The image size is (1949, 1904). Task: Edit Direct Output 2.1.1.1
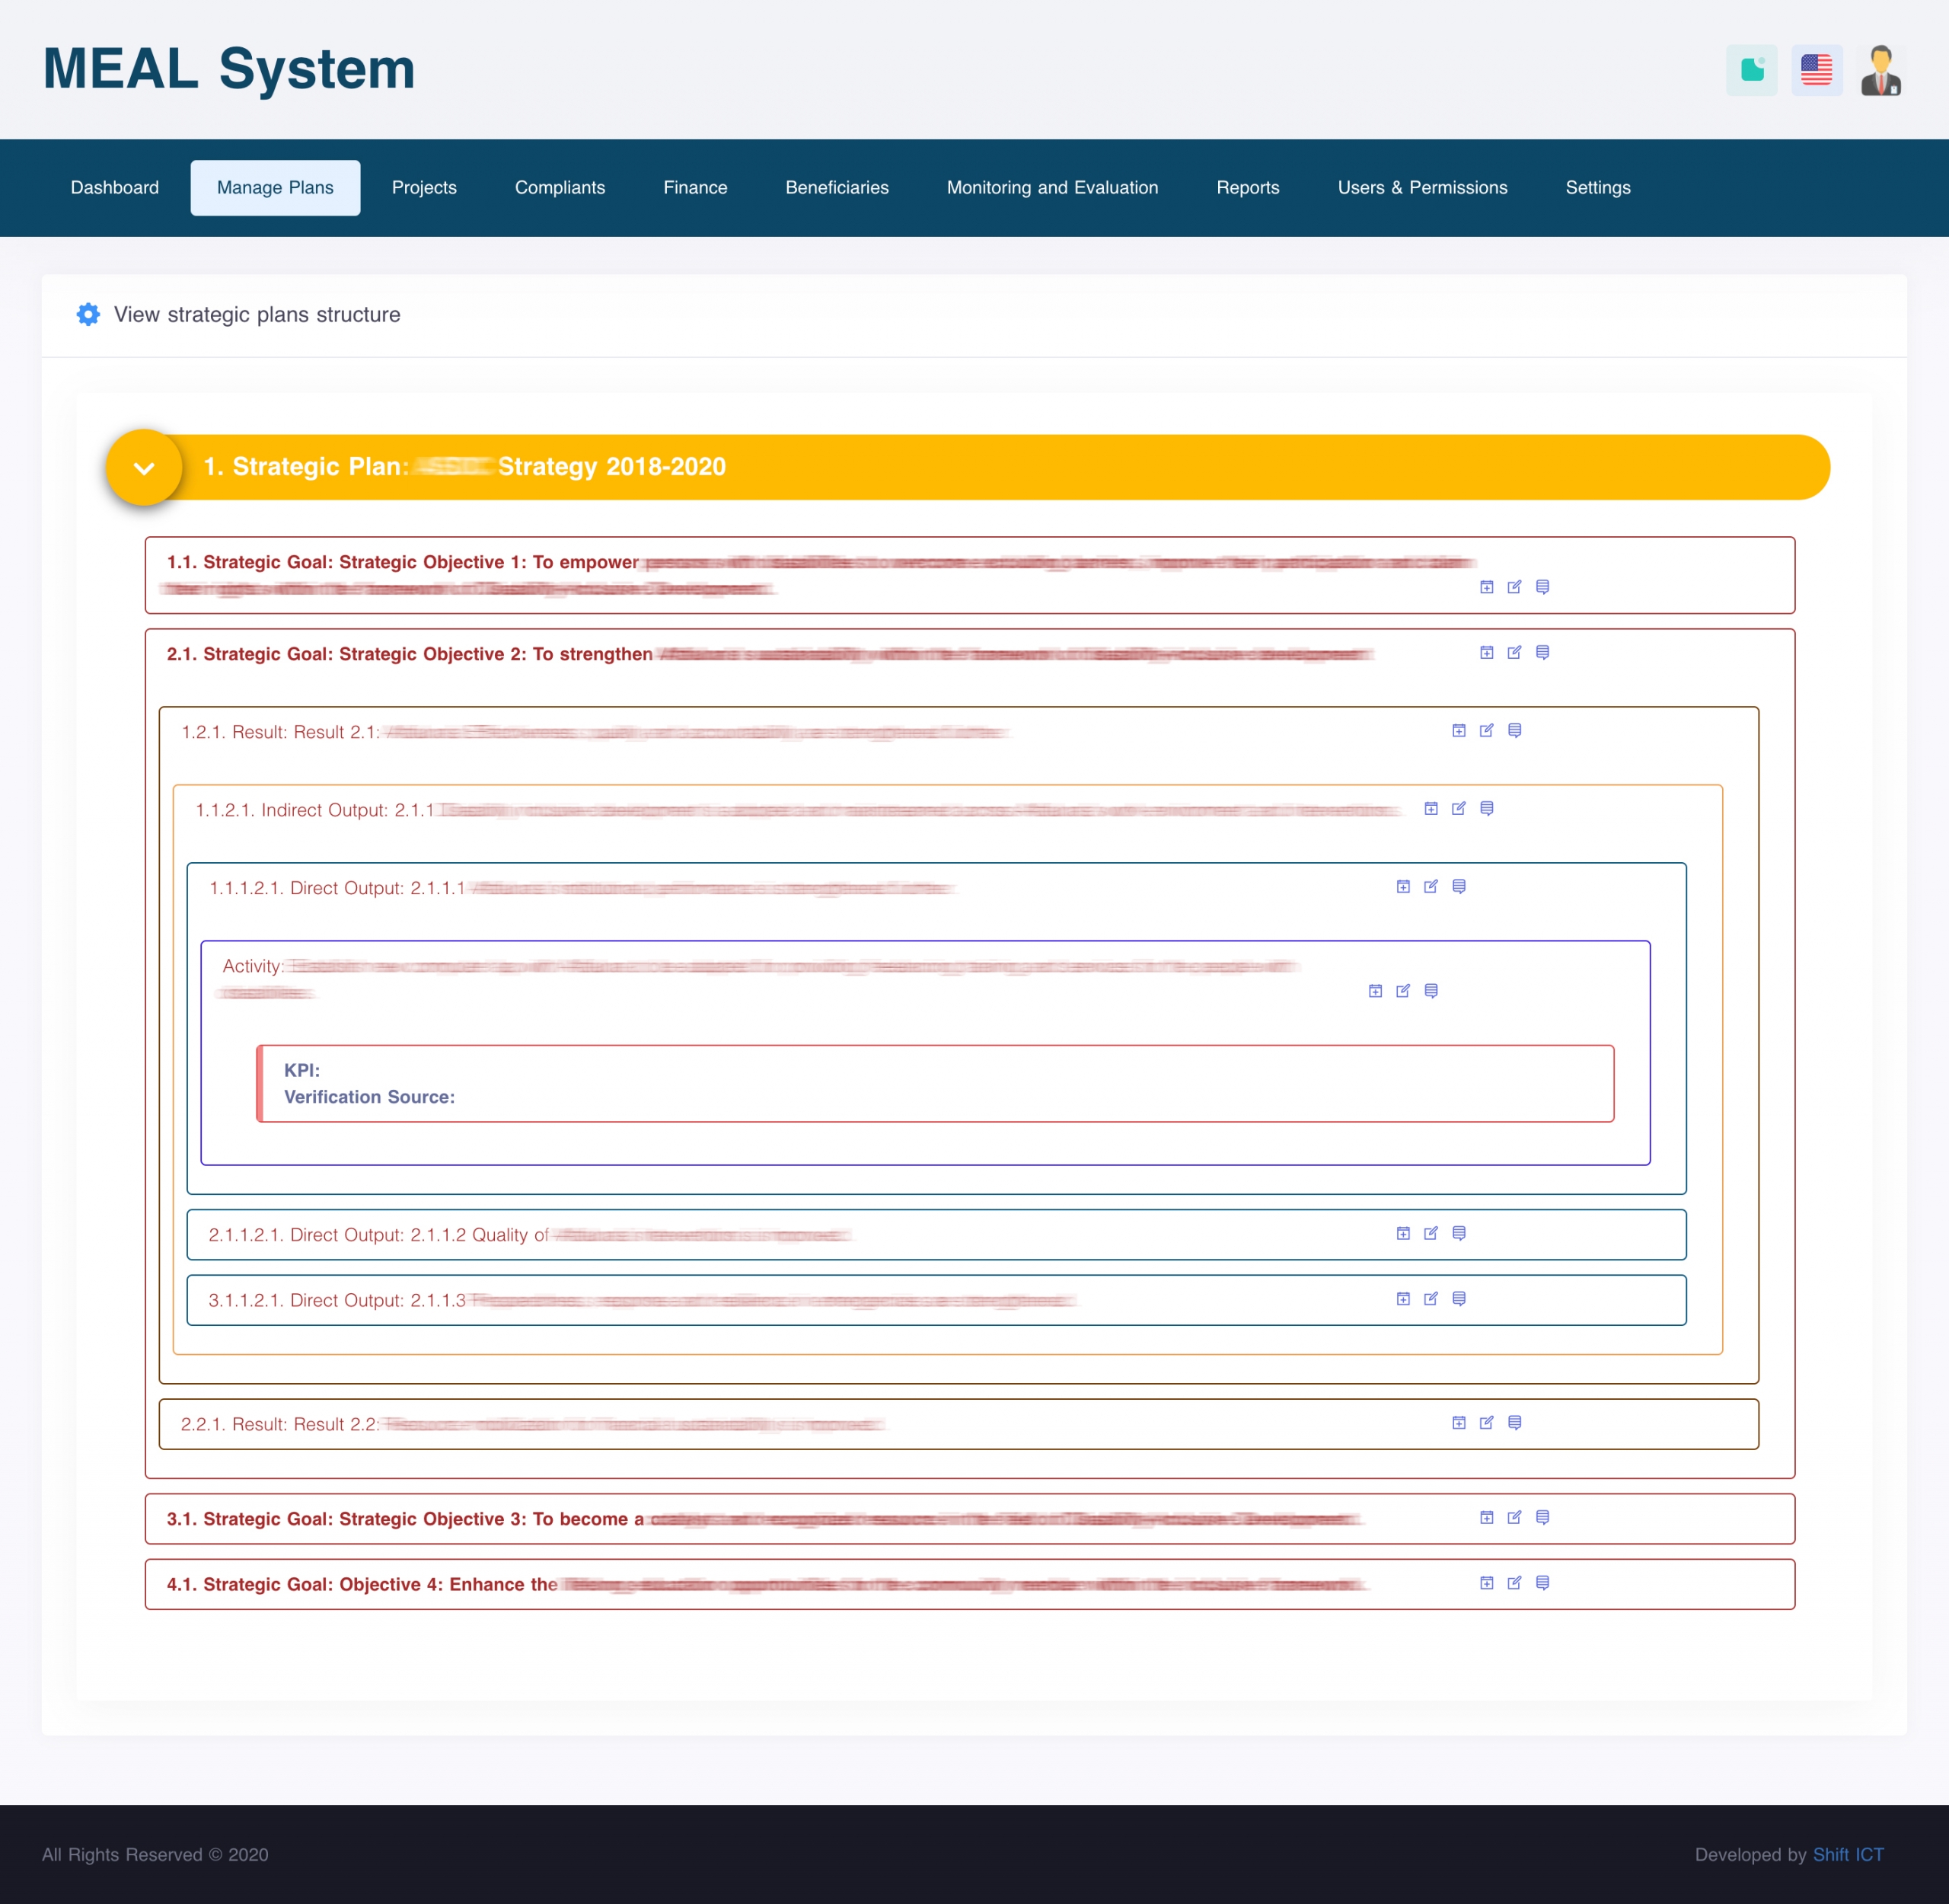pyautogui.click(x=1431, y=886)
